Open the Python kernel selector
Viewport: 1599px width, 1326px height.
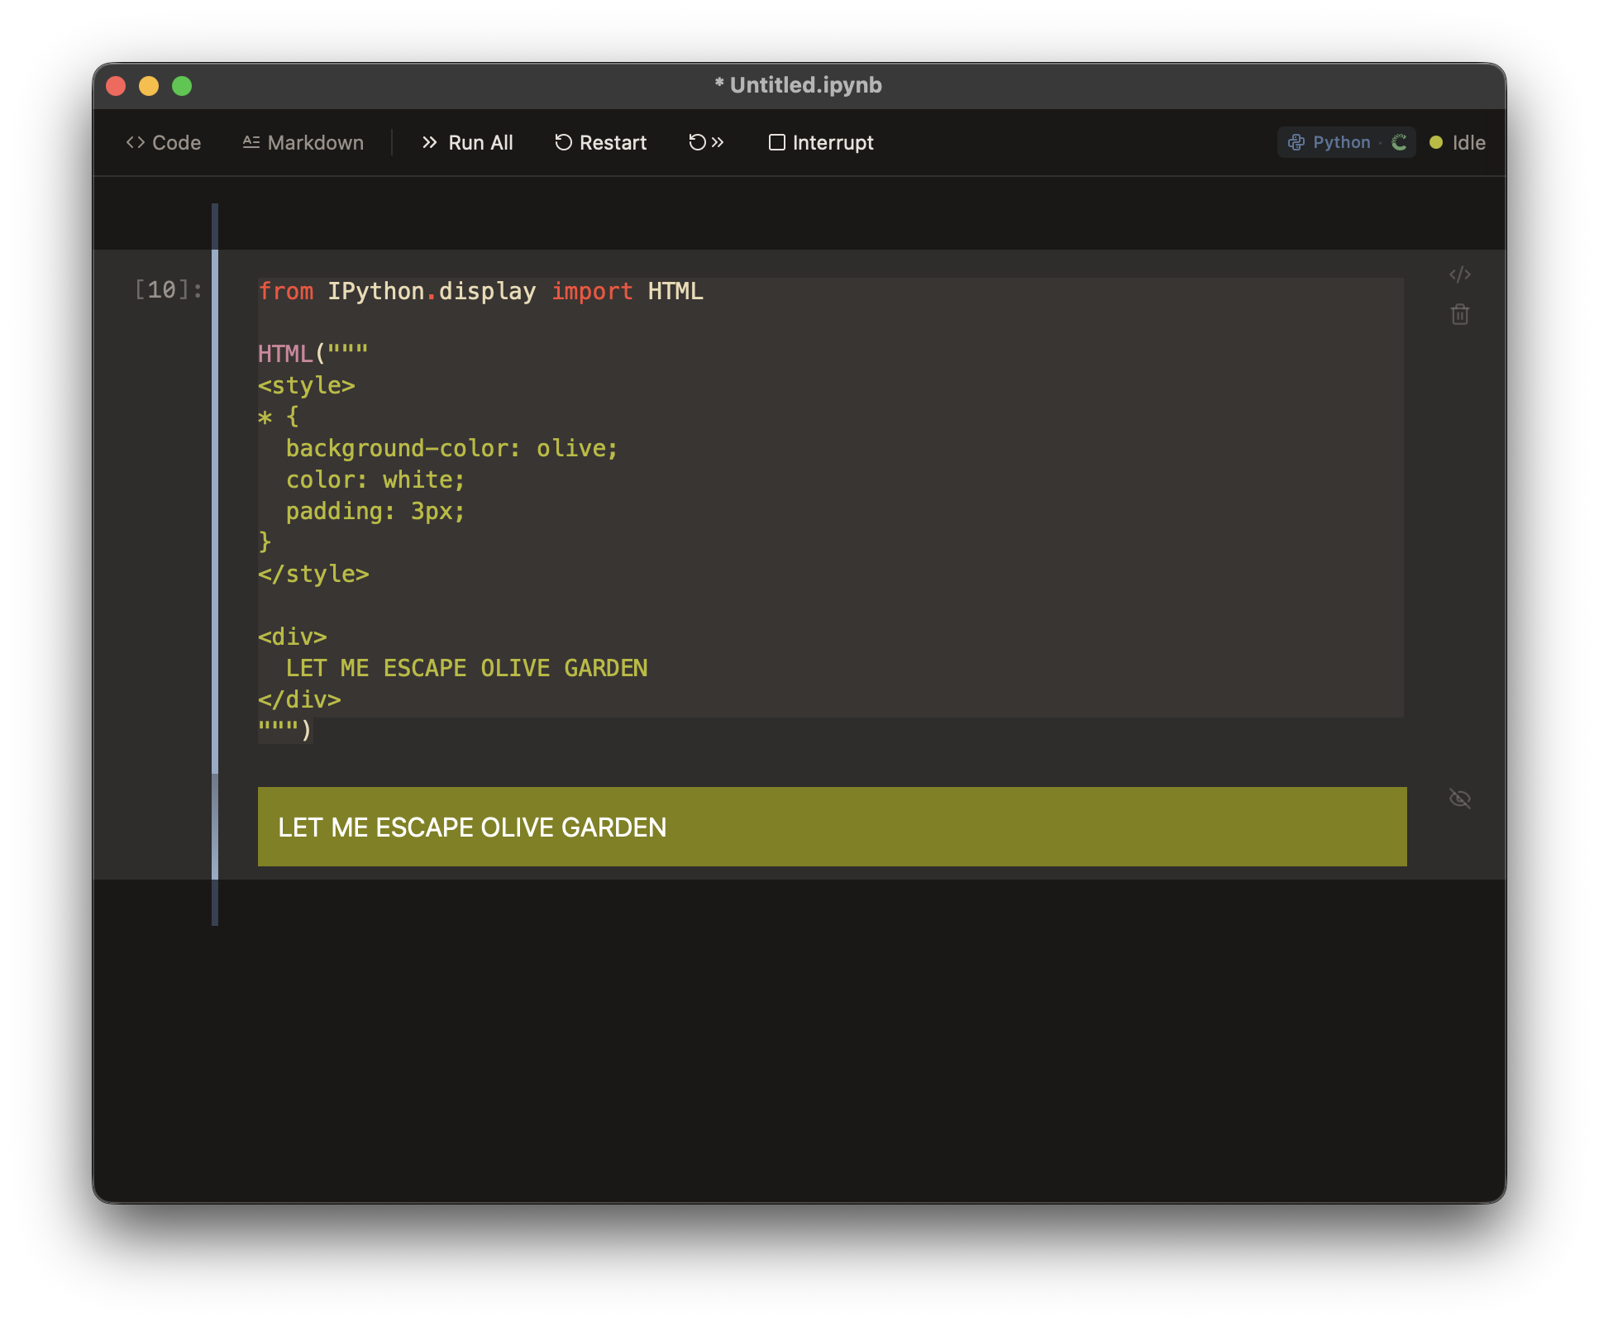[x=1341, y=142]
